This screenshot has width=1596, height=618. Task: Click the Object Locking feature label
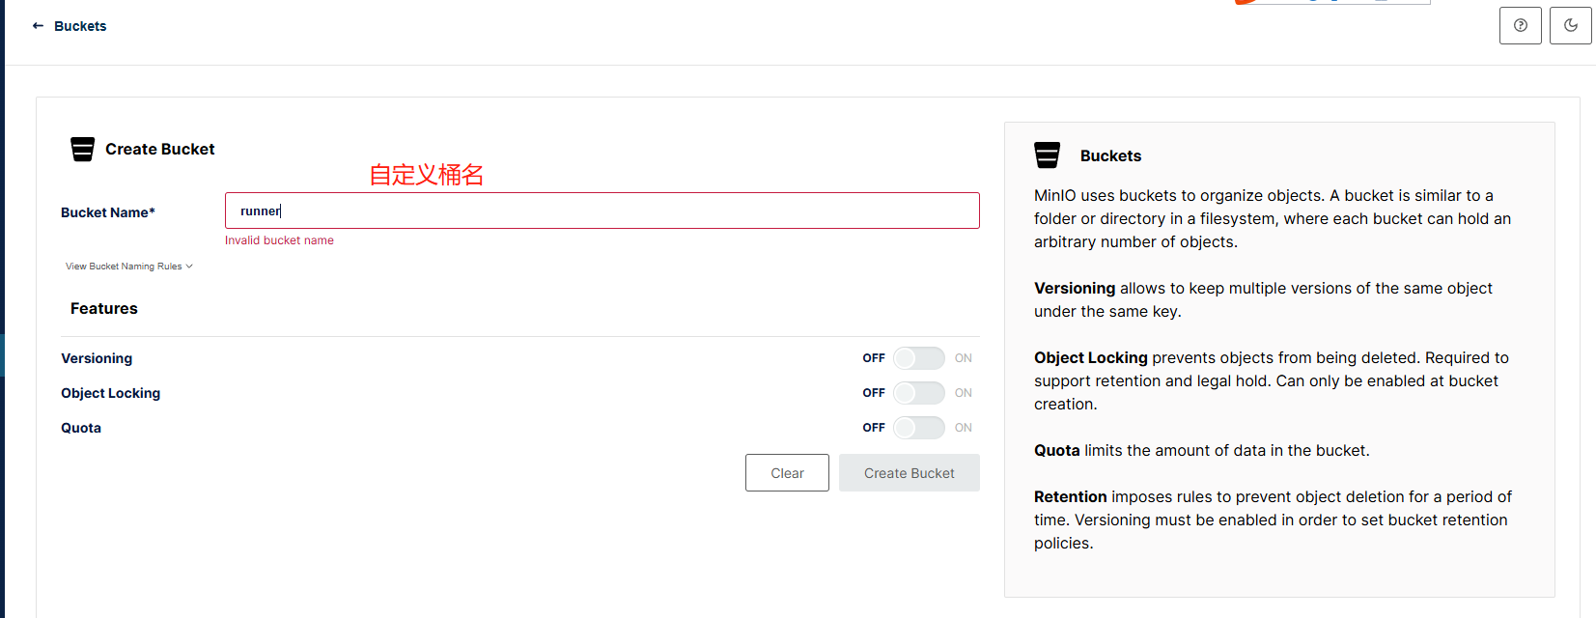[x=110, y=393]
